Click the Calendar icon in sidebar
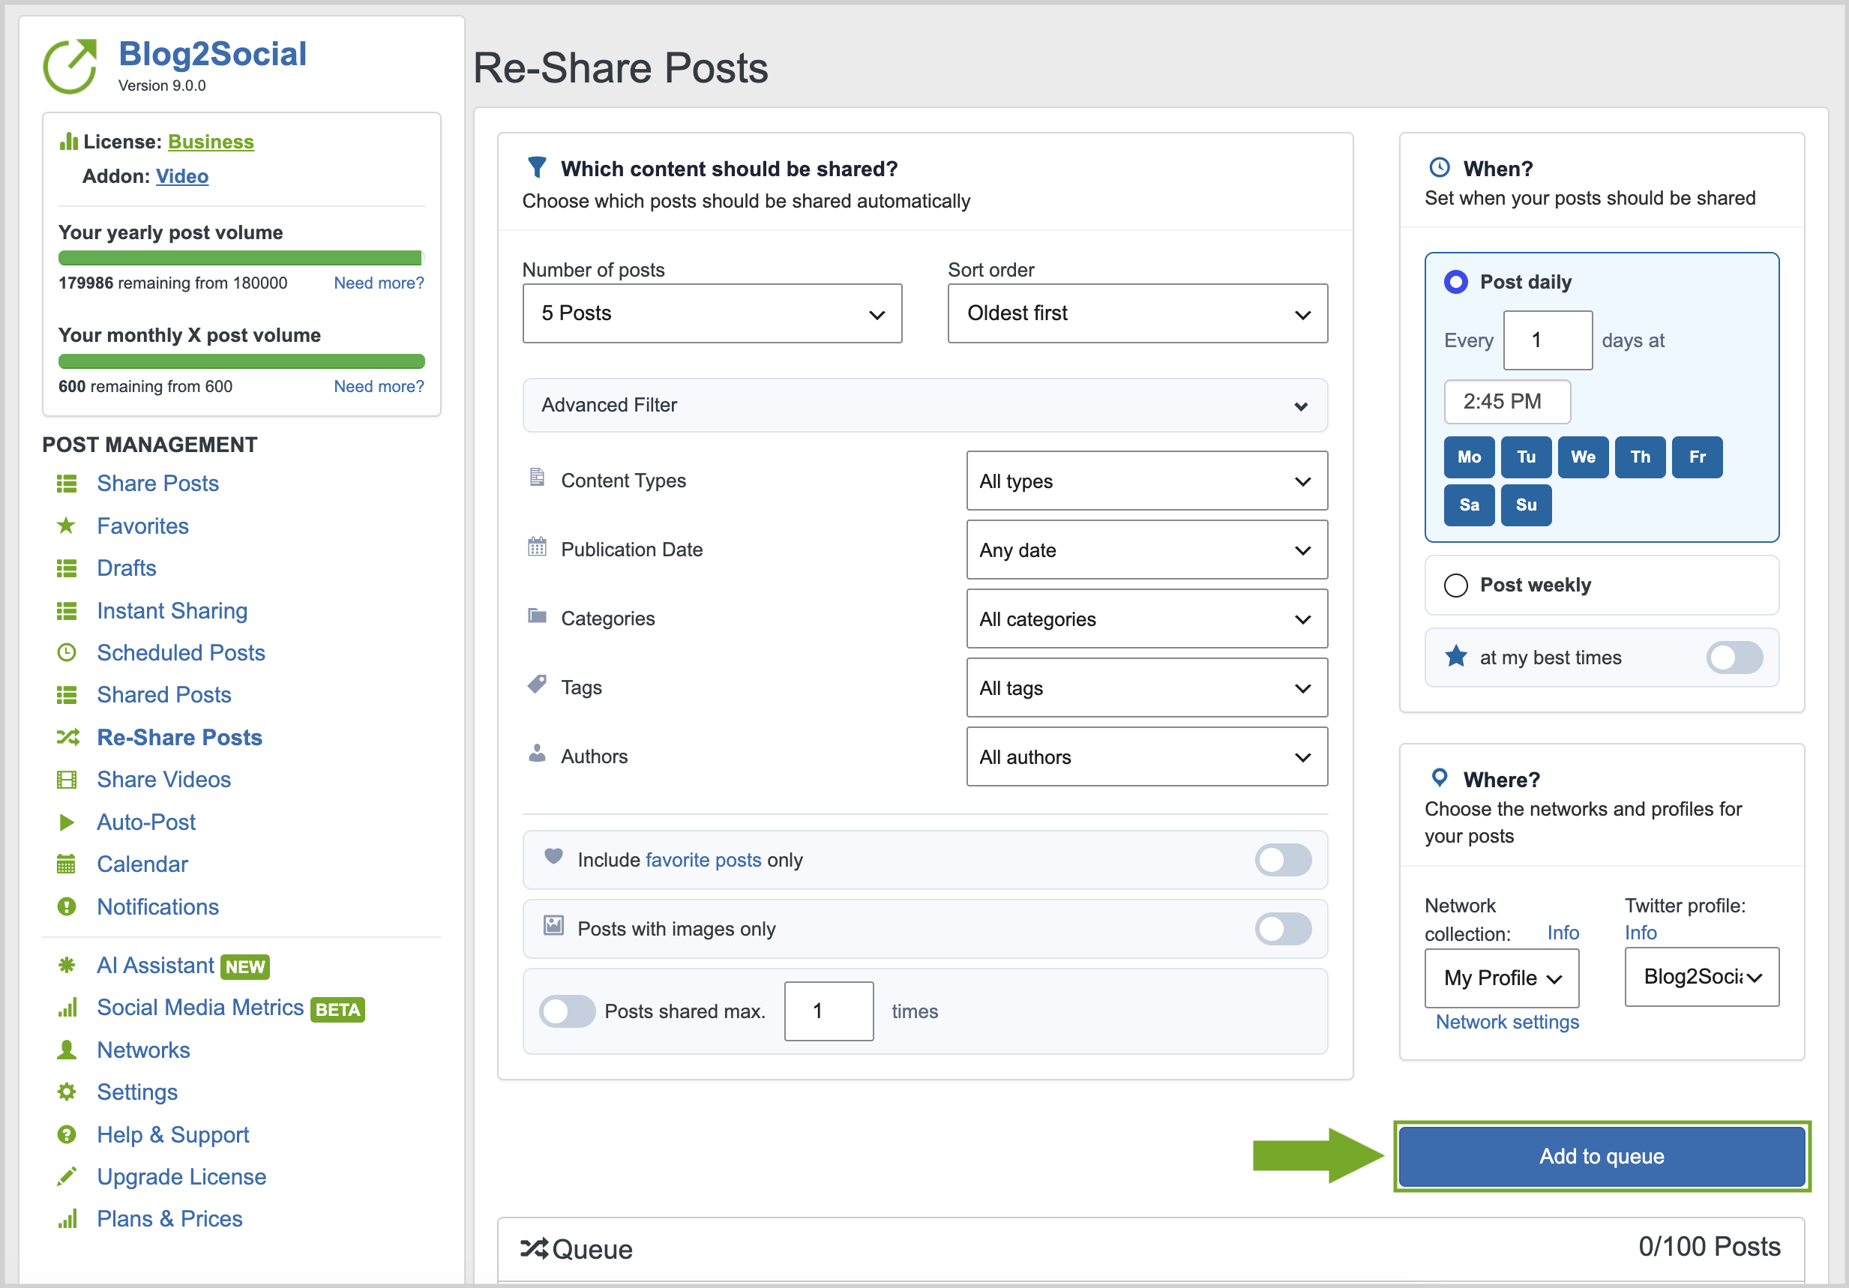Image resolution: width=1849 pixels, height=1288 pixels. pyautogui.click(x=67, y=864)
